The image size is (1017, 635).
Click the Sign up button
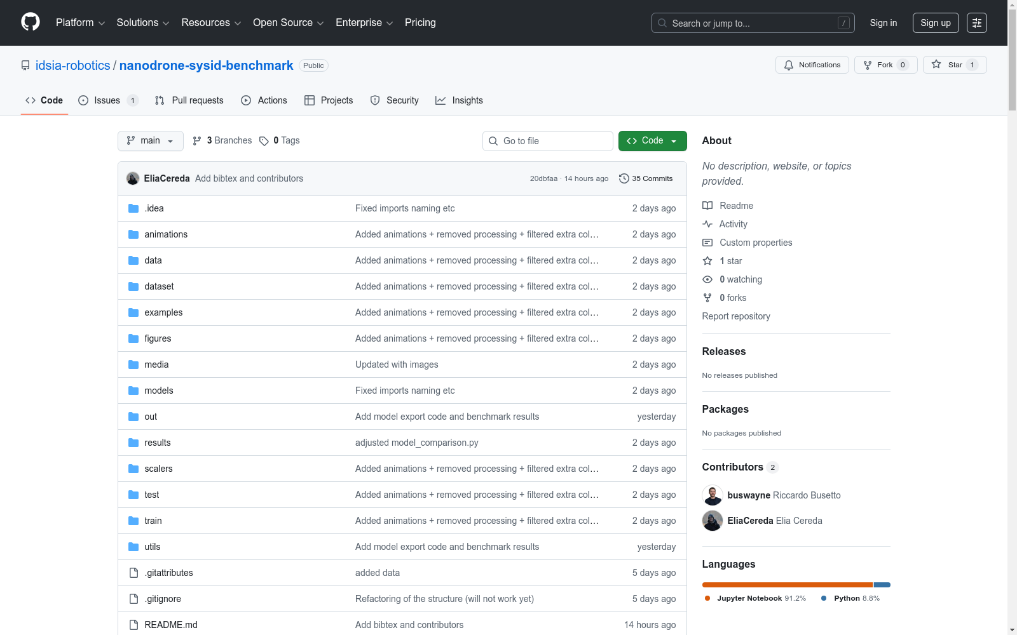(x=936, y=23)
